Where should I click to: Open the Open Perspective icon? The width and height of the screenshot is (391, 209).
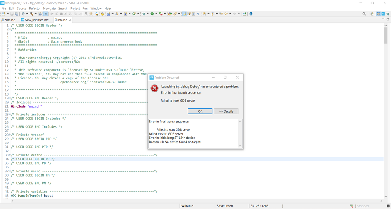(372, 14)
